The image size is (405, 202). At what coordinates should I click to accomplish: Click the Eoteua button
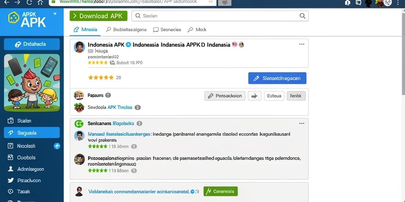(274, 96)
